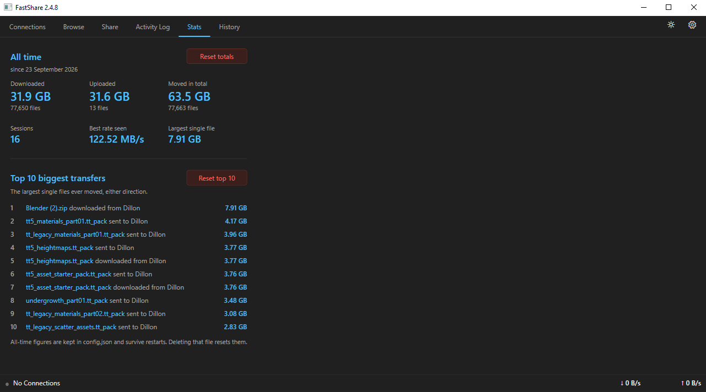Toggle the light/dark theme sun icon
Viewport: 706px width, 392px height.
[x=671, y=25]
